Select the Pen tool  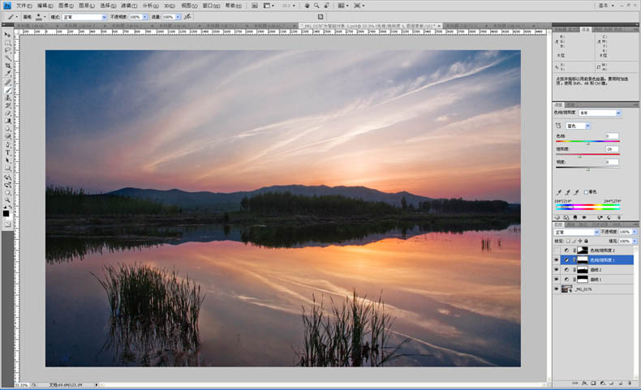pyautogui.click(x=7, y=144)
